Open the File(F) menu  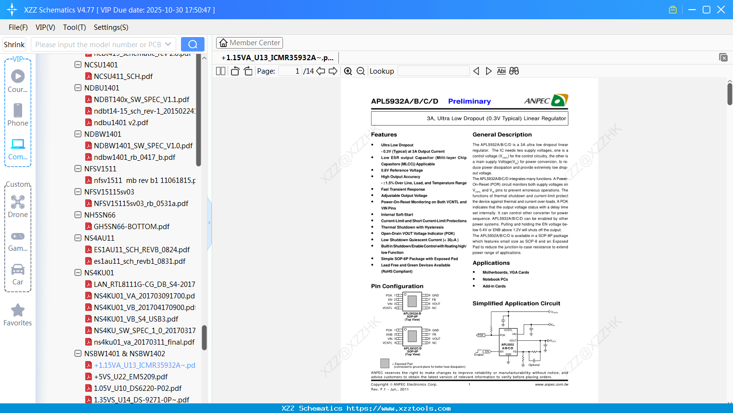click(x=18, y=27)
